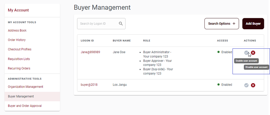Screen dimensions: 270x115
Task: Click the ADMINISTRATIVE TOOLS section label
Action: pos(25,79)
